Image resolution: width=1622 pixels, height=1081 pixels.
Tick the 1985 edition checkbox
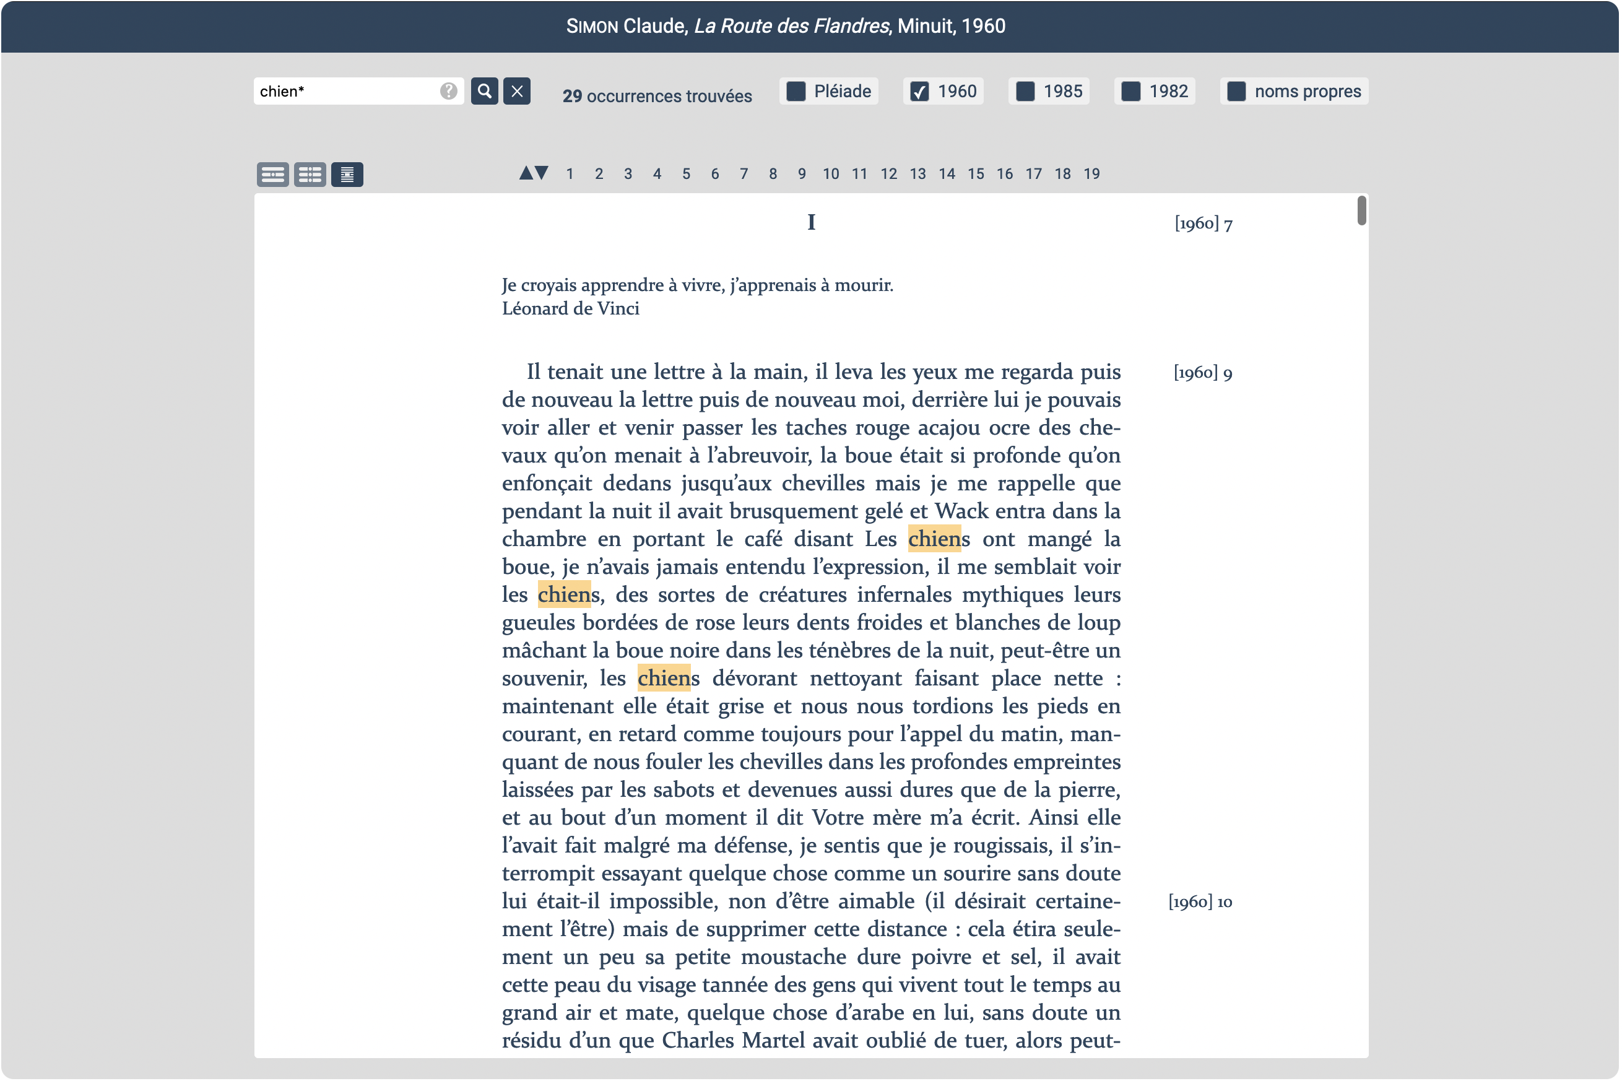(x=1026, y=91)
